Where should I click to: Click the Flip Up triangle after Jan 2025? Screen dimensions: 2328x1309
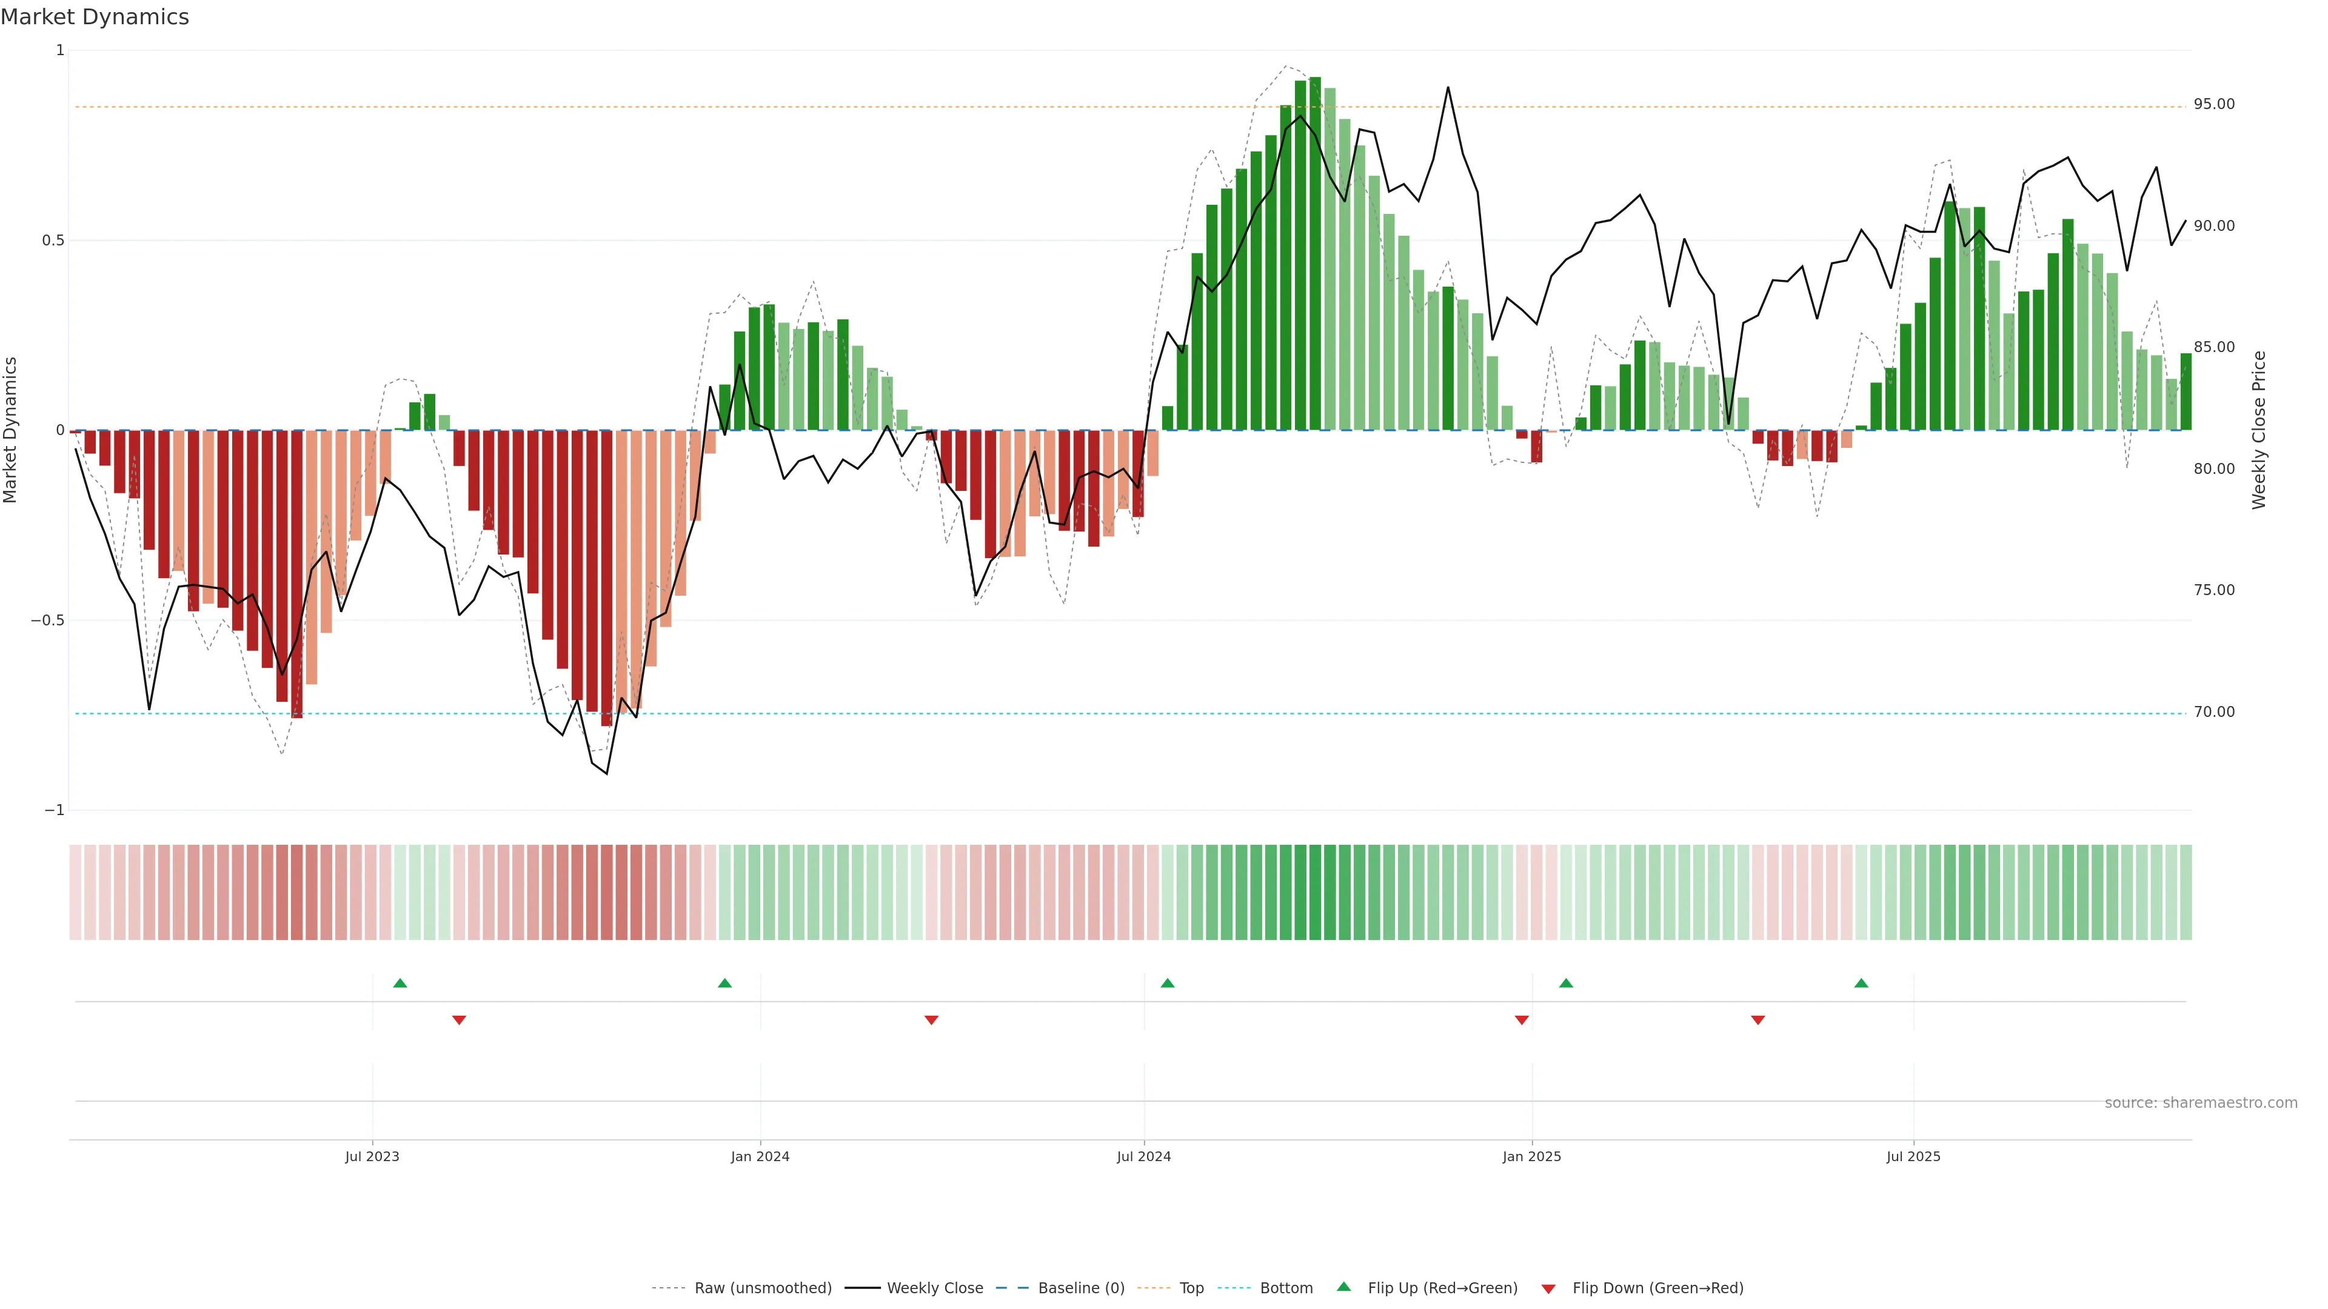[x=1566, y=983]
